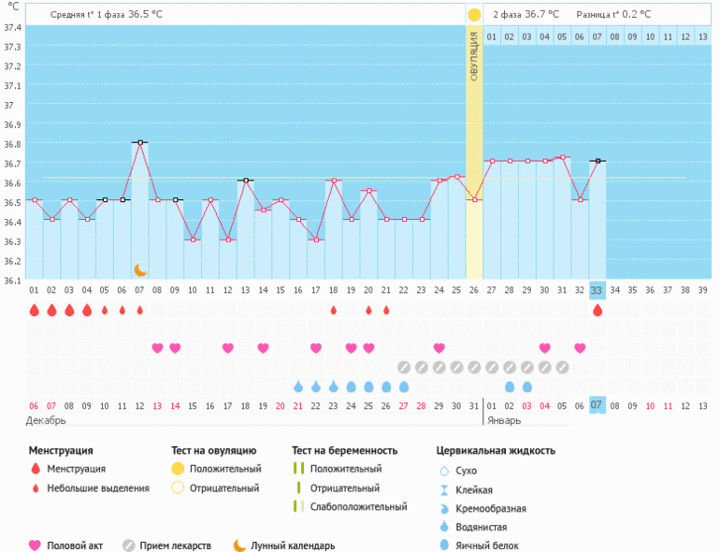Click the small spotting drop on cycle day 18

[x=333, y=310]
